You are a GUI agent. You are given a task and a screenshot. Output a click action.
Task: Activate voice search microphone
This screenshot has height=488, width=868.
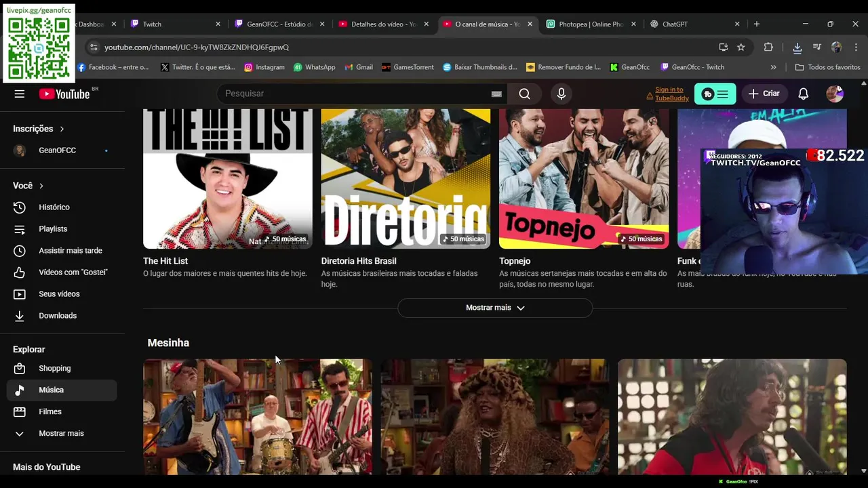coord(561,94)
